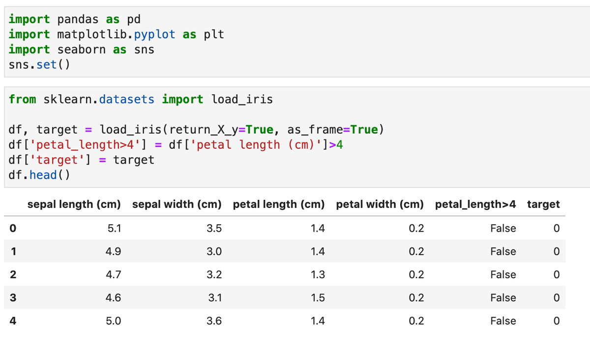Screen dimensions: 590x349
Task: Click the 'petal_length>4' column header
Action: [x=475, y=204]
